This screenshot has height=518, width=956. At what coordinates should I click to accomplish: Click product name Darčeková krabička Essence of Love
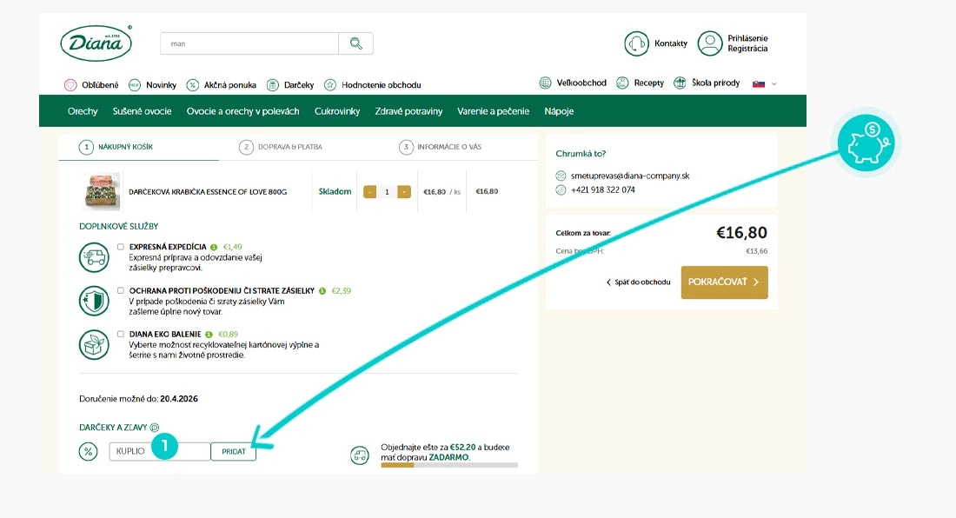click(x=208, y=191)
